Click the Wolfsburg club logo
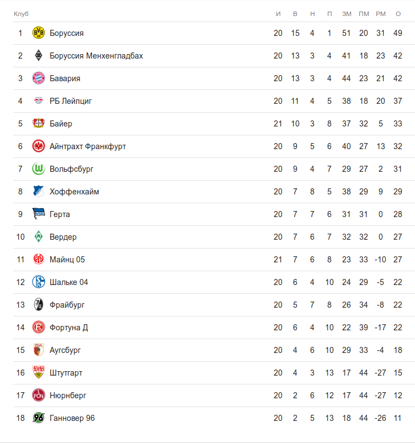Image resolution: width=415 pixels, height=443 pixels. point(38,169)
